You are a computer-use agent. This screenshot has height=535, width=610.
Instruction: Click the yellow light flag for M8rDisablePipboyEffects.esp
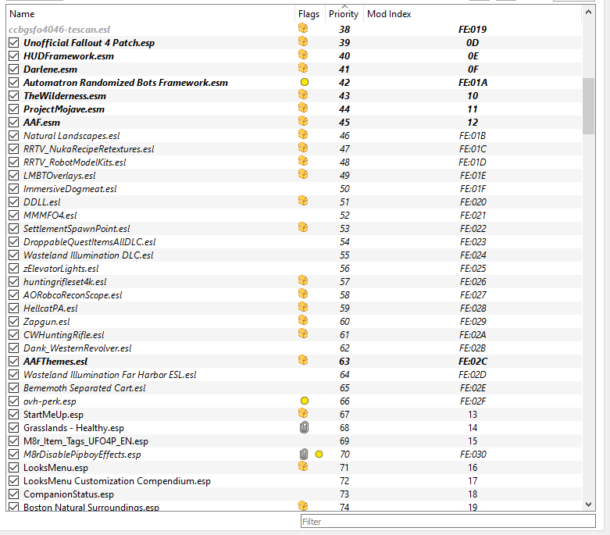pos(319,454)
